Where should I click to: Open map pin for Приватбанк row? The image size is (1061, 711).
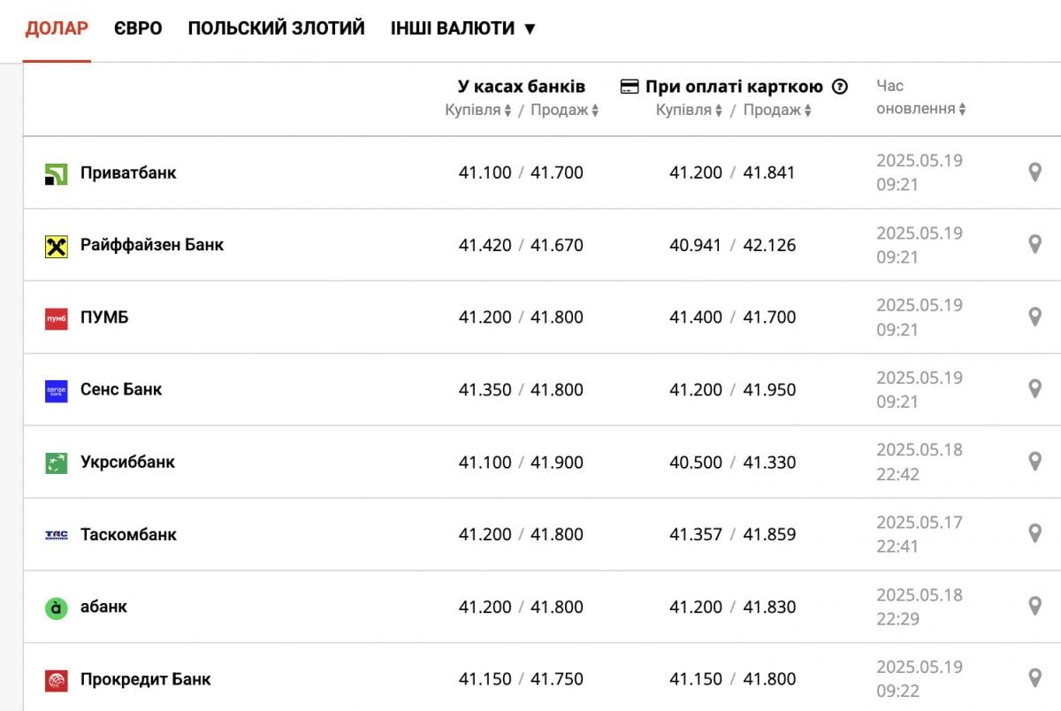click(1034, 172)
